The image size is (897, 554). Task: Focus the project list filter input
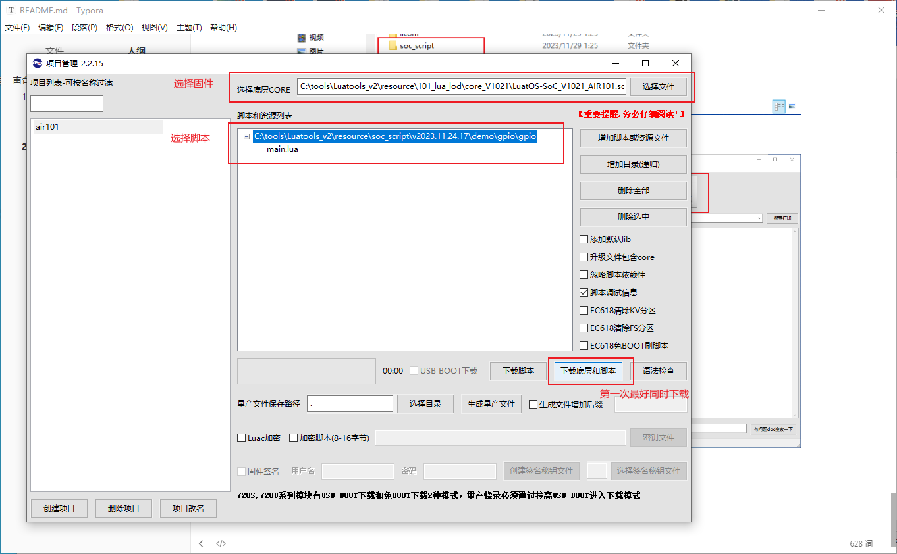coord(67,104)
